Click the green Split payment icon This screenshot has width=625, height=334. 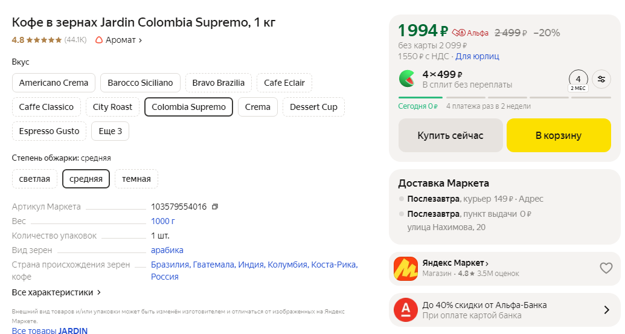[x=406, y=79]
